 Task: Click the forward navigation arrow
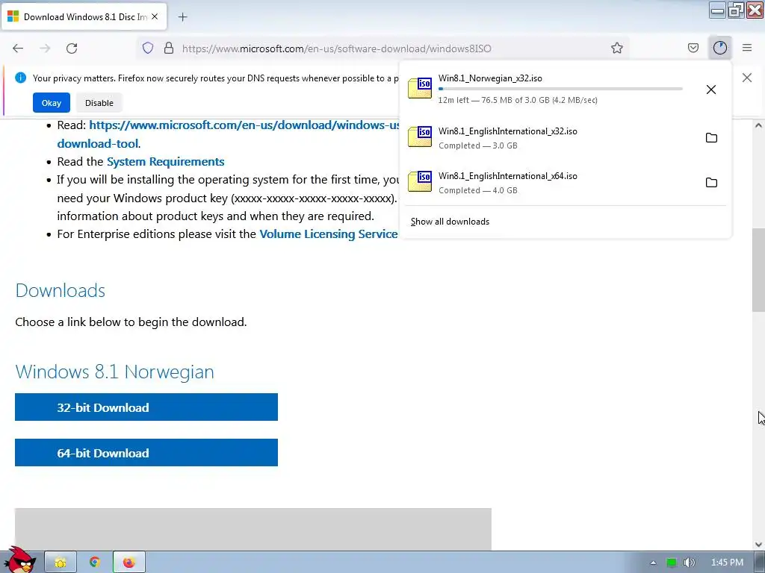[45, 48]
